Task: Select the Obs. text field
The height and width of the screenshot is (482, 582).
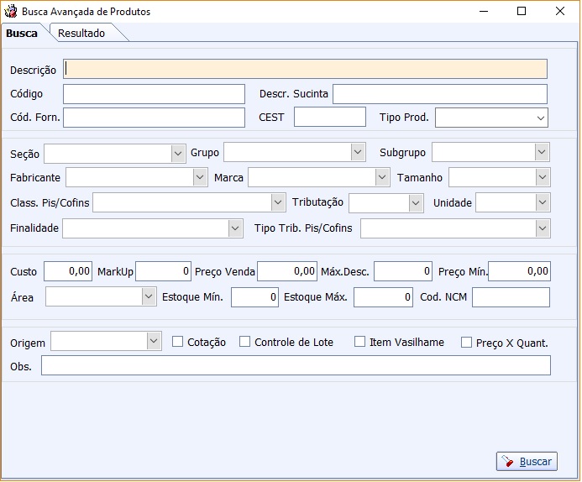Action: click(296, 365)
